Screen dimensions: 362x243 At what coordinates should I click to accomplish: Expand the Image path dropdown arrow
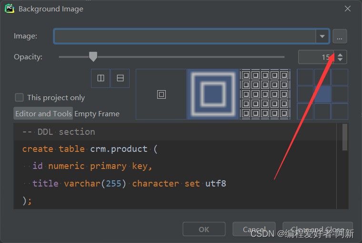(322, 36)
